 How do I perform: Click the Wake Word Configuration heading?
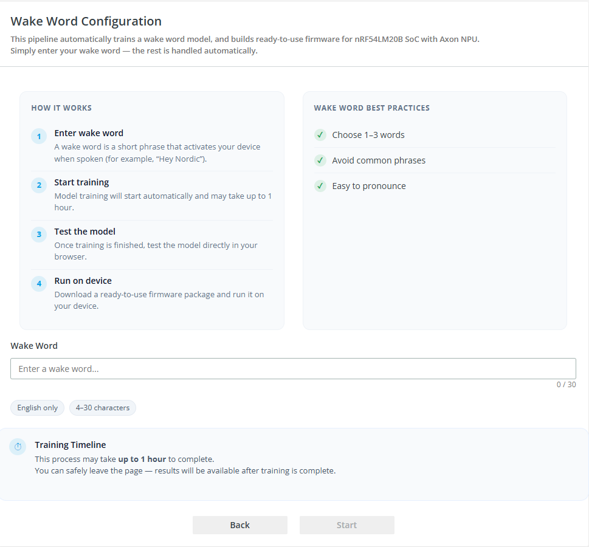point(86,21)
